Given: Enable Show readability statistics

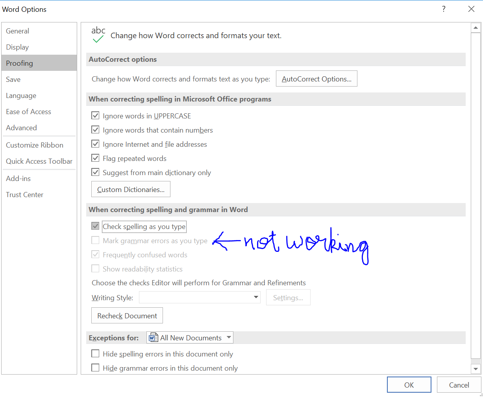Looking at the screenshot, I should pos(95,269).
